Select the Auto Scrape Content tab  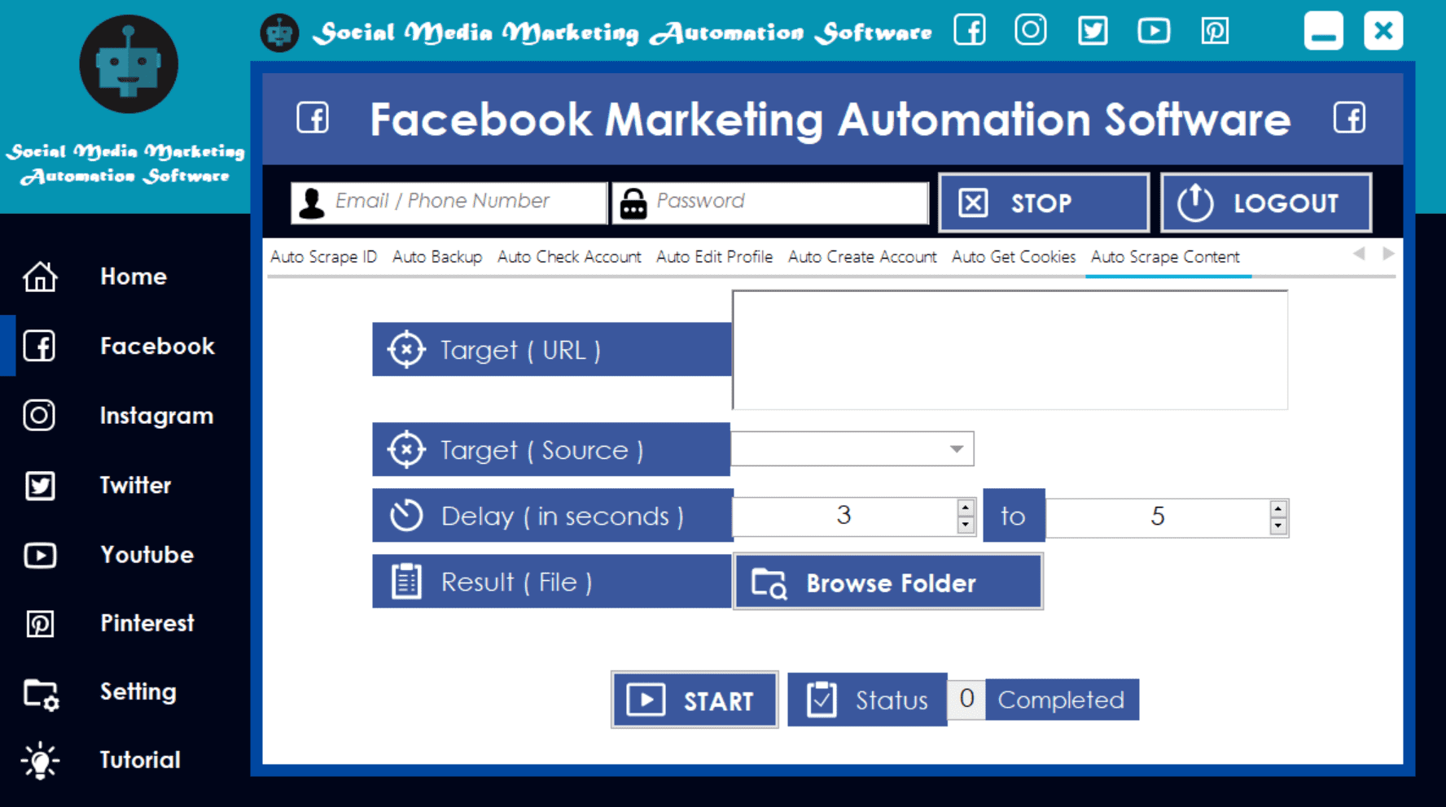tap(1165, 257)
